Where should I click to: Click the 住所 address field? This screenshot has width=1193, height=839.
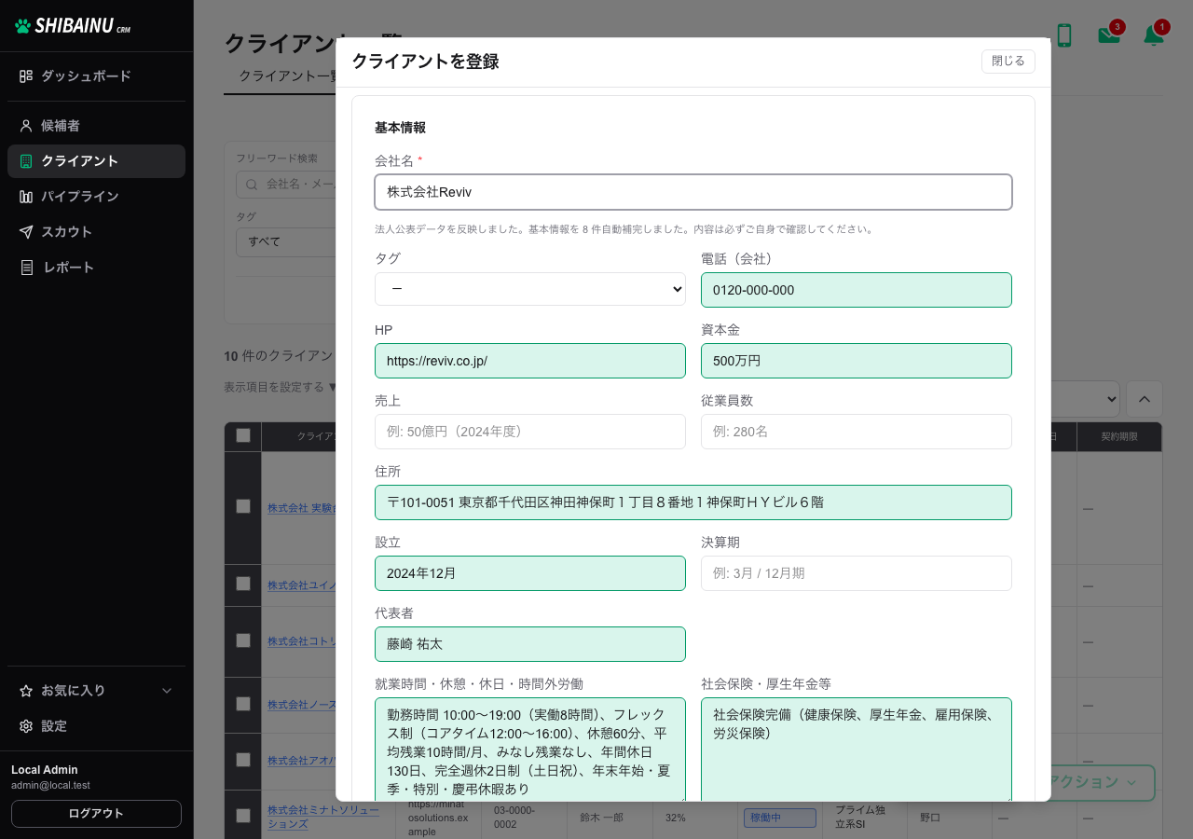pyautogui.click(x=693, y=502)
